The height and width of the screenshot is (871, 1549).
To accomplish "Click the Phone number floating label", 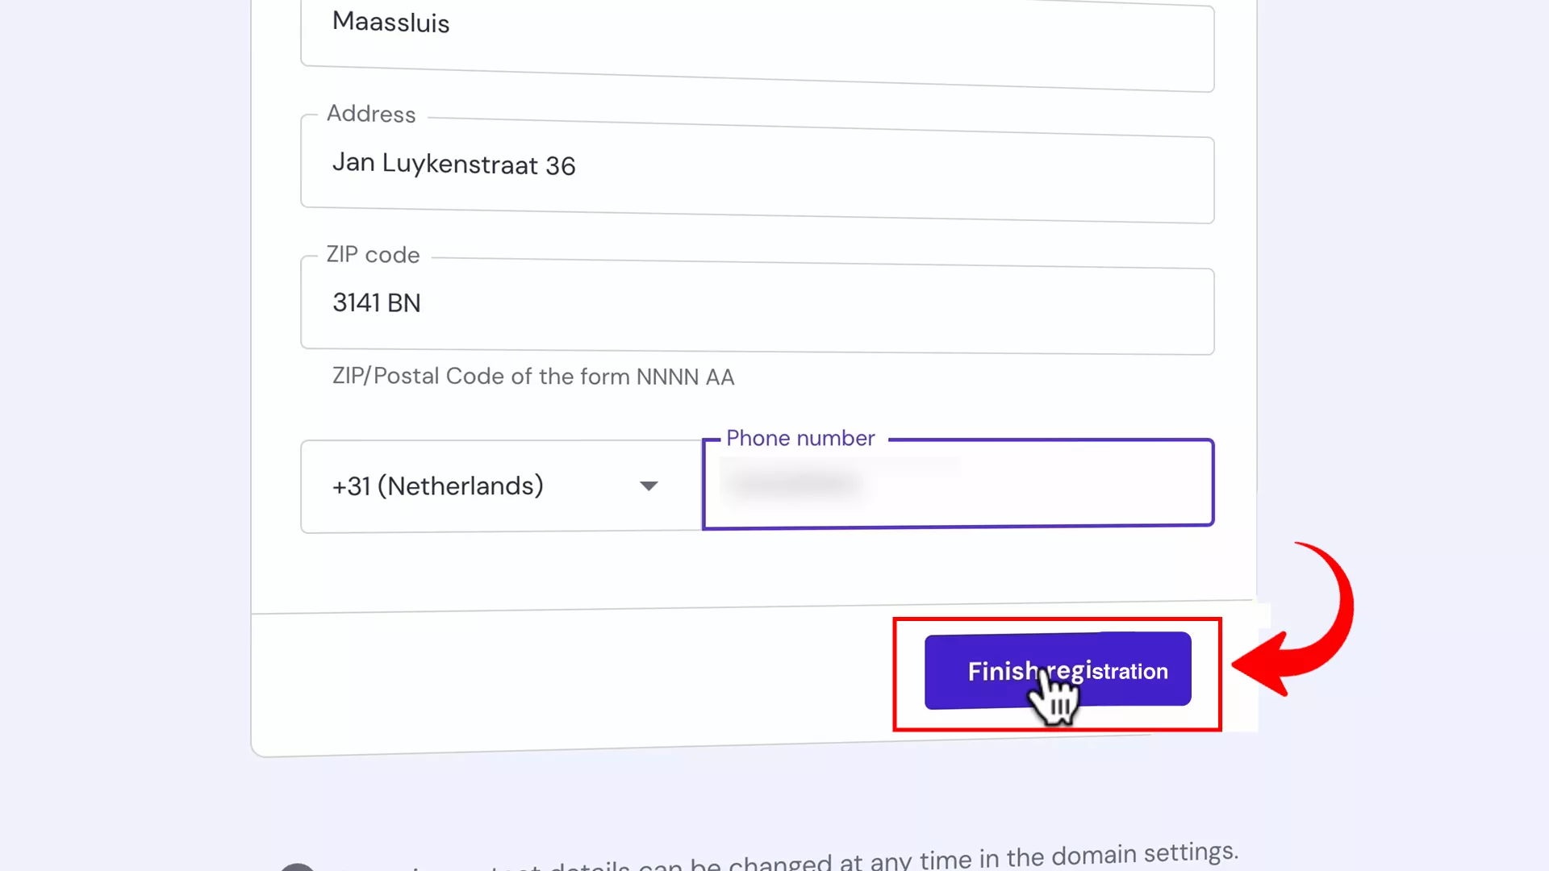I will pos(800,438).
